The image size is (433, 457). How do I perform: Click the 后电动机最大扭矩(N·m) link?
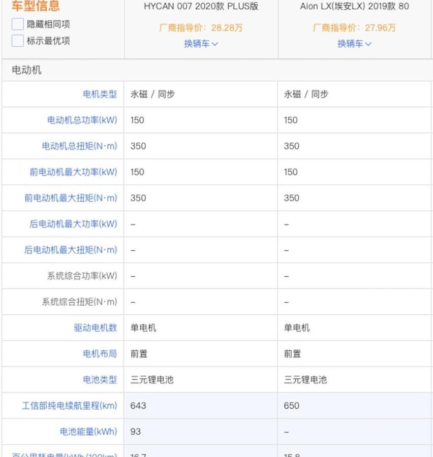pyautogui.click(x=71, y=250)
